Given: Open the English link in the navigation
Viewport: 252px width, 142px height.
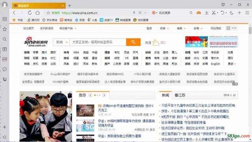Looking at the screenshot, I should pos(215,64).
